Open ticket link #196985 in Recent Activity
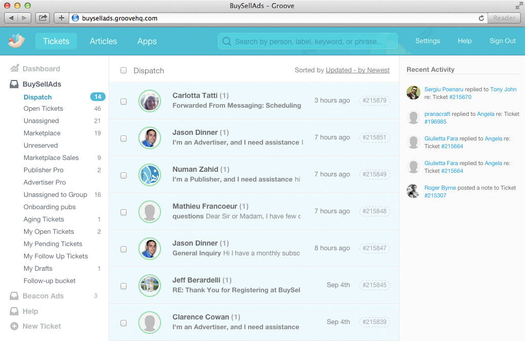Screen dimensions: 525x341 [435, 122]
